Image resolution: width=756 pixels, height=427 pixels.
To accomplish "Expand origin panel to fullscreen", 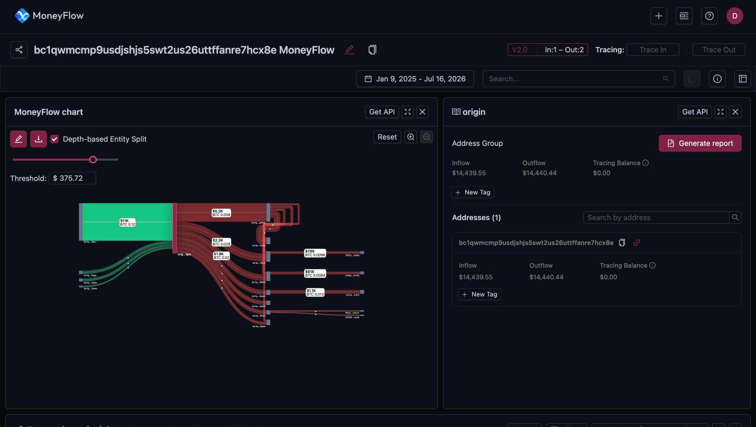I will point(721,112).
